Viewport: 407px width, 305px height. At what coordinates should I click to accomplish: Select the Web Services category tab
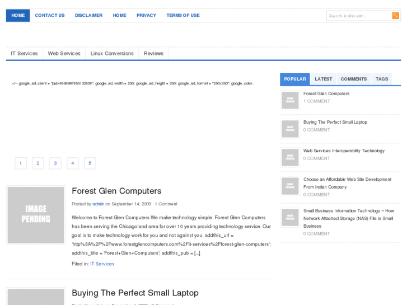point(64,54)
